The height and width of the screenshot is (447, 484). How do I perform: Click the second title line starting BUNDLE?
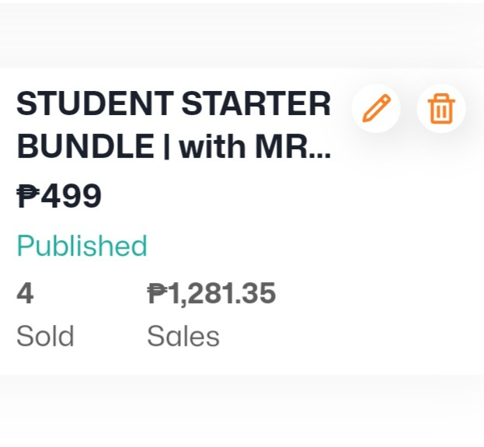point(173,146)
